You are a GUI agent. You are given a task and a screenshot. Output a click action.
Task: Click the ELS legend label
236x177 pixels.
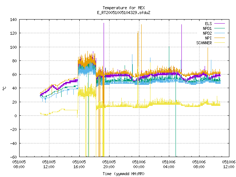pos(208,24)
